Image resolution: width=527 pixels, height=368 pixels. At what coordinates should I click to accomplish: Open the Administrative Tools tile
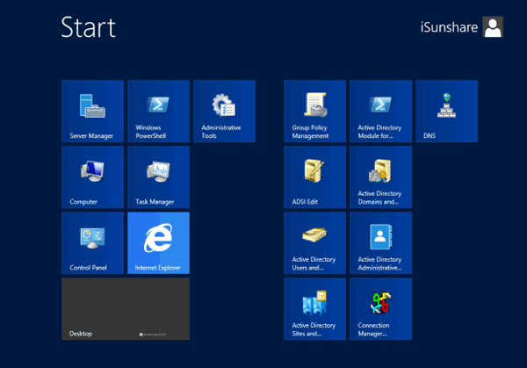point(224,112)
